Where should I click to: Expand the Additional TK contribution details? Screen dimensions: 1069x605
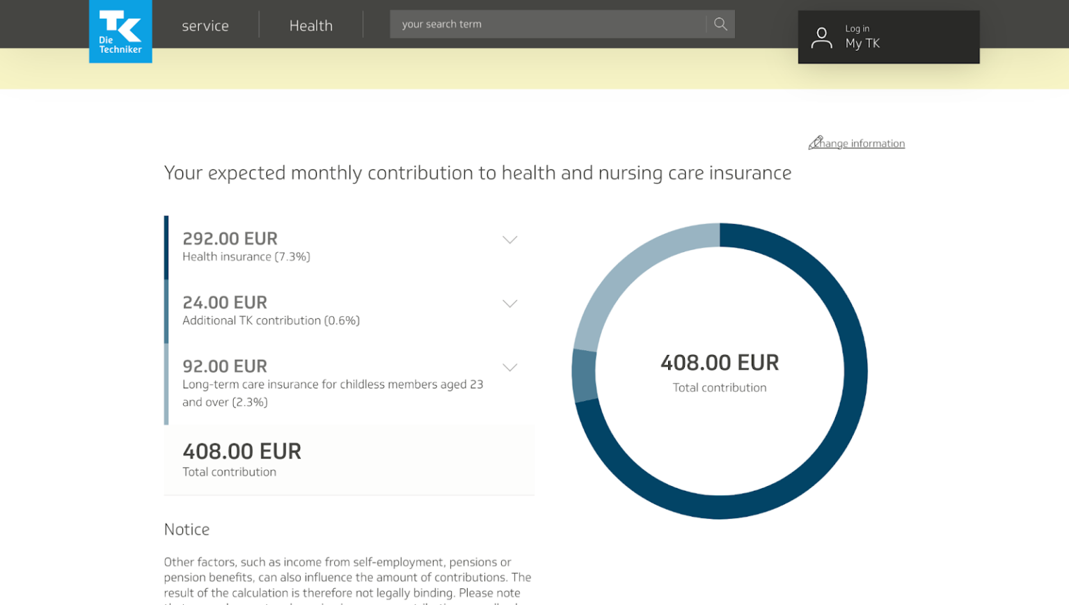pyautogui.click(x=509, y=303)
